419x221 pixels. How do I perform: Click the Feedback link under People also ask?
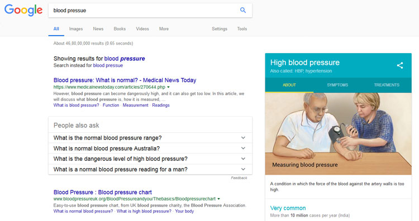tap(239, 178)
